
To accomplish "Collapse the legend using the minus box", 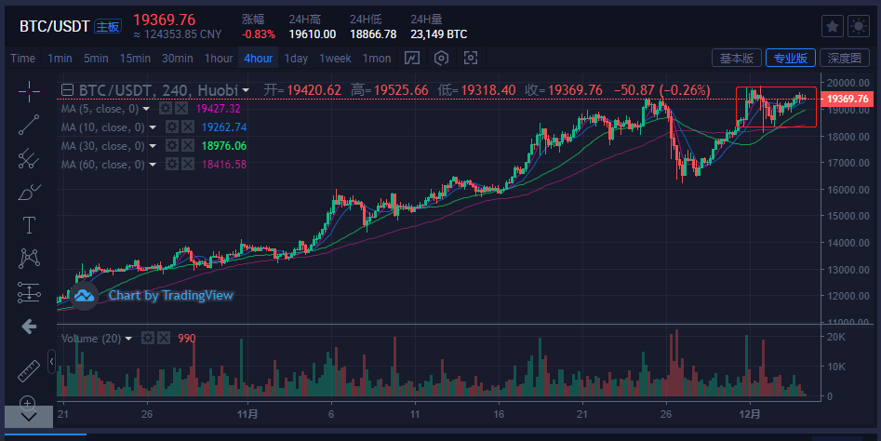I will pyautogui.click(x=67, y=90).
